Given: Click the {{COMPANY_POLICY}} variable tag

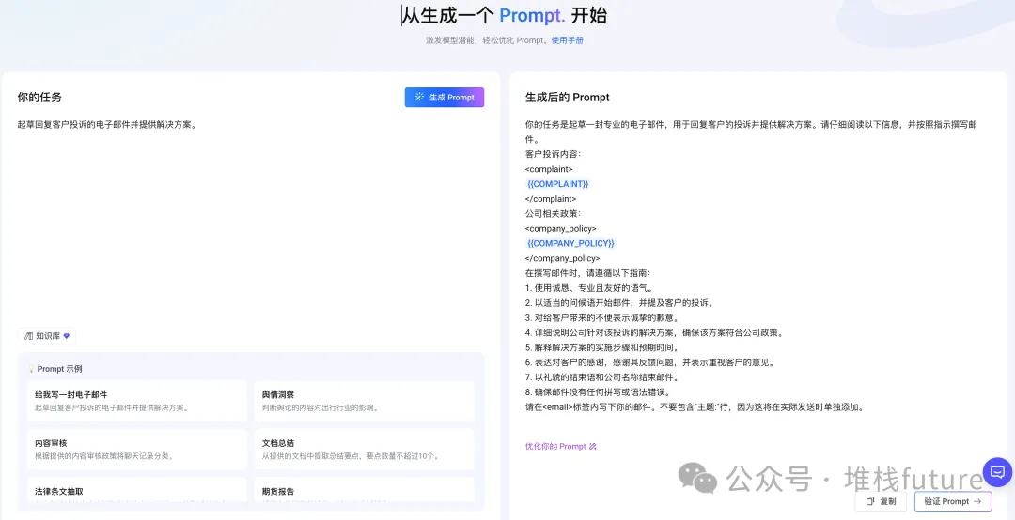Looking at the screenshot, I should click(570, 243).
